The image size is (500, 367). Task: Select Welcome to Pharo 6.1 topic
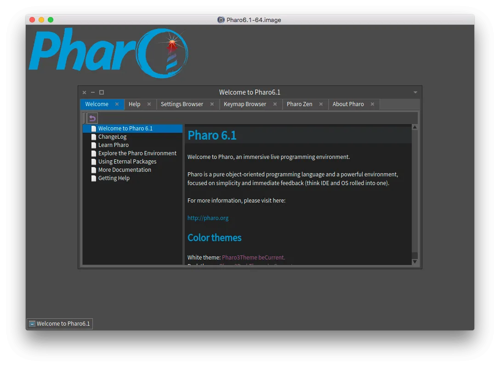point(132,129)
